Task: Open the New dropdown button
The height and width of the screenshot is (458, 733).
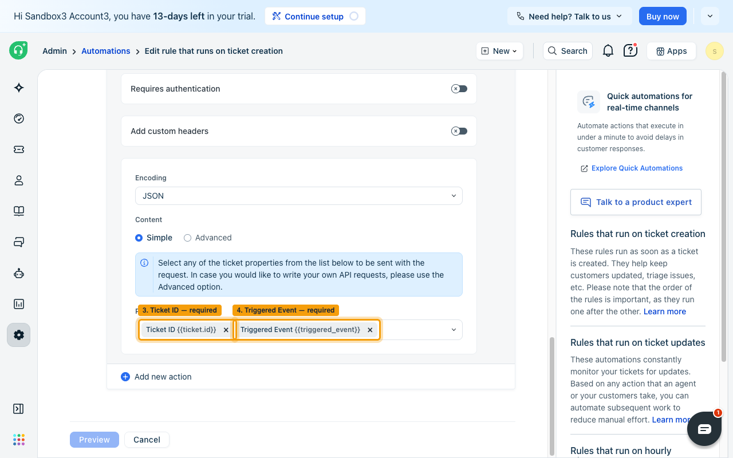Action: pyautogui.click(x=499, y=51)
